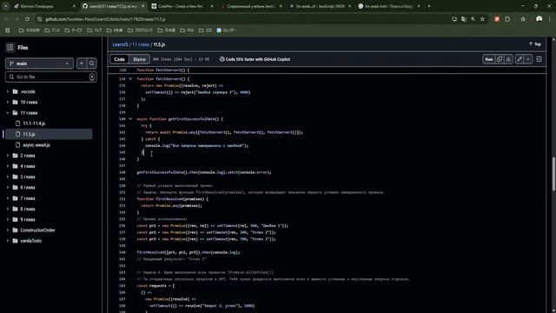Switch to CodePen browser tab
Screen dimensions: 556x313
click(x=182, y=6)
